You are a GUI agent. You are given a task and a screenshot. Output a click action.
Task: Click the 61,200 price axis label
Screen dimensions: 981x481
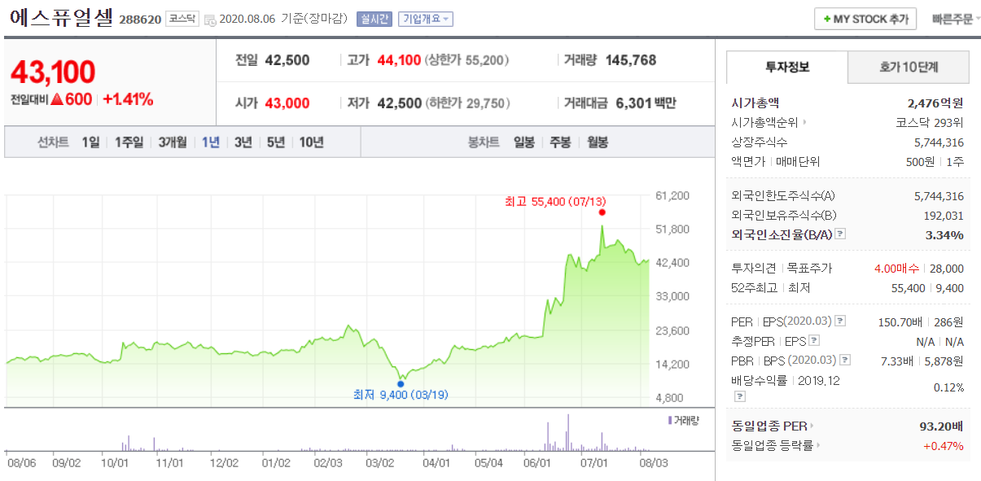click(672, 196)
